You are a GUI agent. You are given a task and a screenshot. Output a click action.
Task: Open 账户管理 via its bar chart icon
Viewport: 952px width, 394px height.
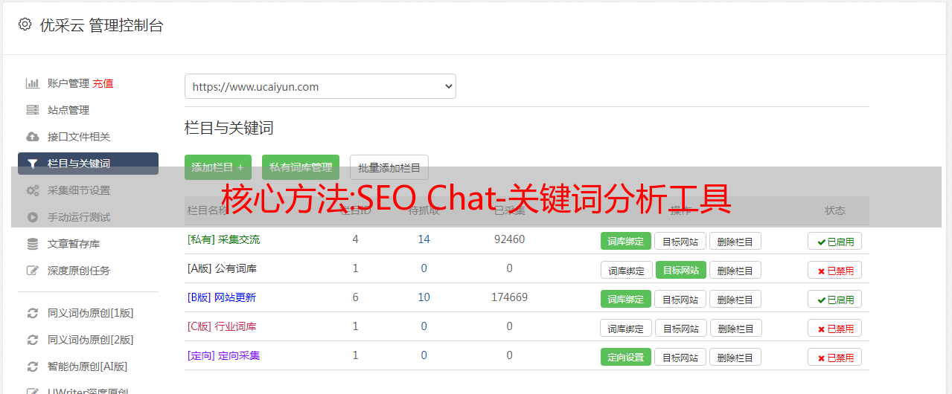(x=32, y=83)
